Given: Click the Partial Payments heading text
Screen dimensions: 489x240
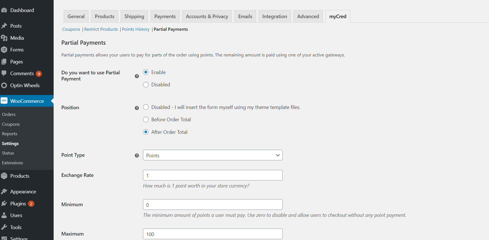Looking at the screenshot, I should click(x=84, y=43).
